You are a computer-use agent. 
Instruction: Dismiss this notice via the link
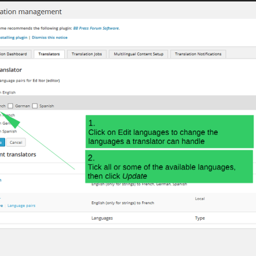49,38
